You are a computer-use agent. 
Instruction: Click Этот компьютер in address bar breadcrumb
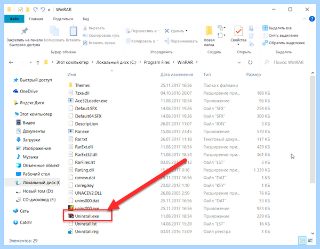(x=72, y=62)
